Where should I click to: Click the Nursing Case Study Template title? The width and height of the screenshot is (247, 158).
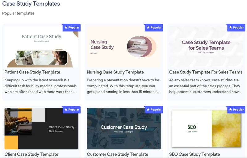(115, 72)
